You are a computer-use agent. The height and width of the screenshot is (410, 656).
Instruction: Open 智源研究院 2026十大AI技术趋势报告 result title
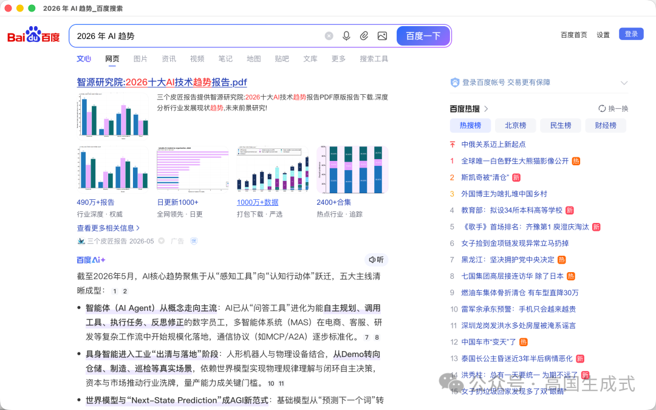click(x=162, y=82)
